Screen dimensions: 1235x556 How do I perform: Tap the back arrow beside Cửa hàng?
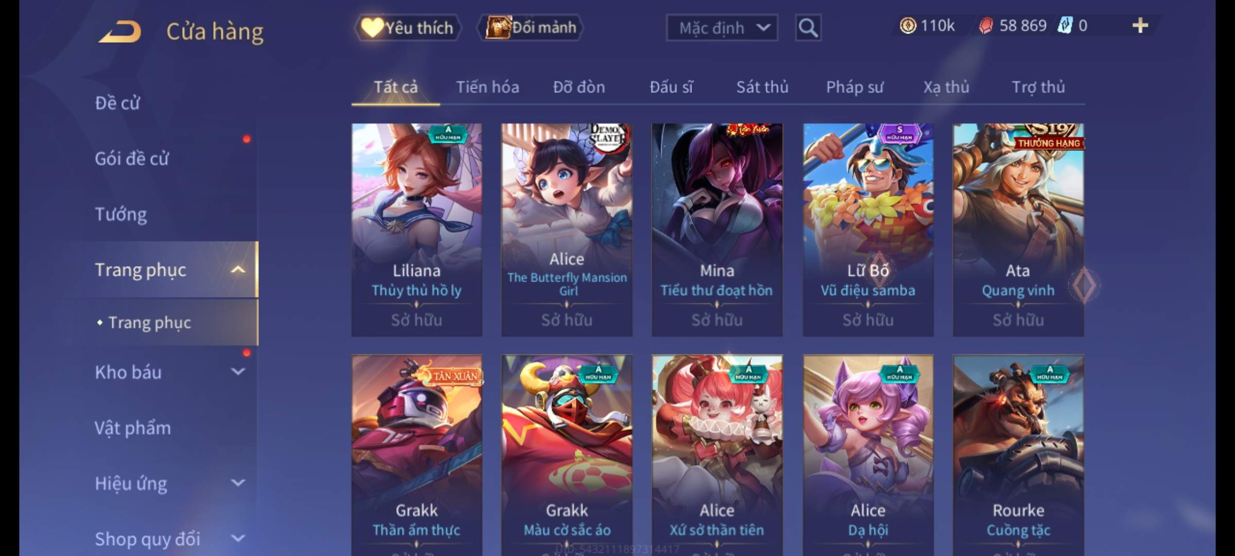pyautogui.click(x=120, y=31)
